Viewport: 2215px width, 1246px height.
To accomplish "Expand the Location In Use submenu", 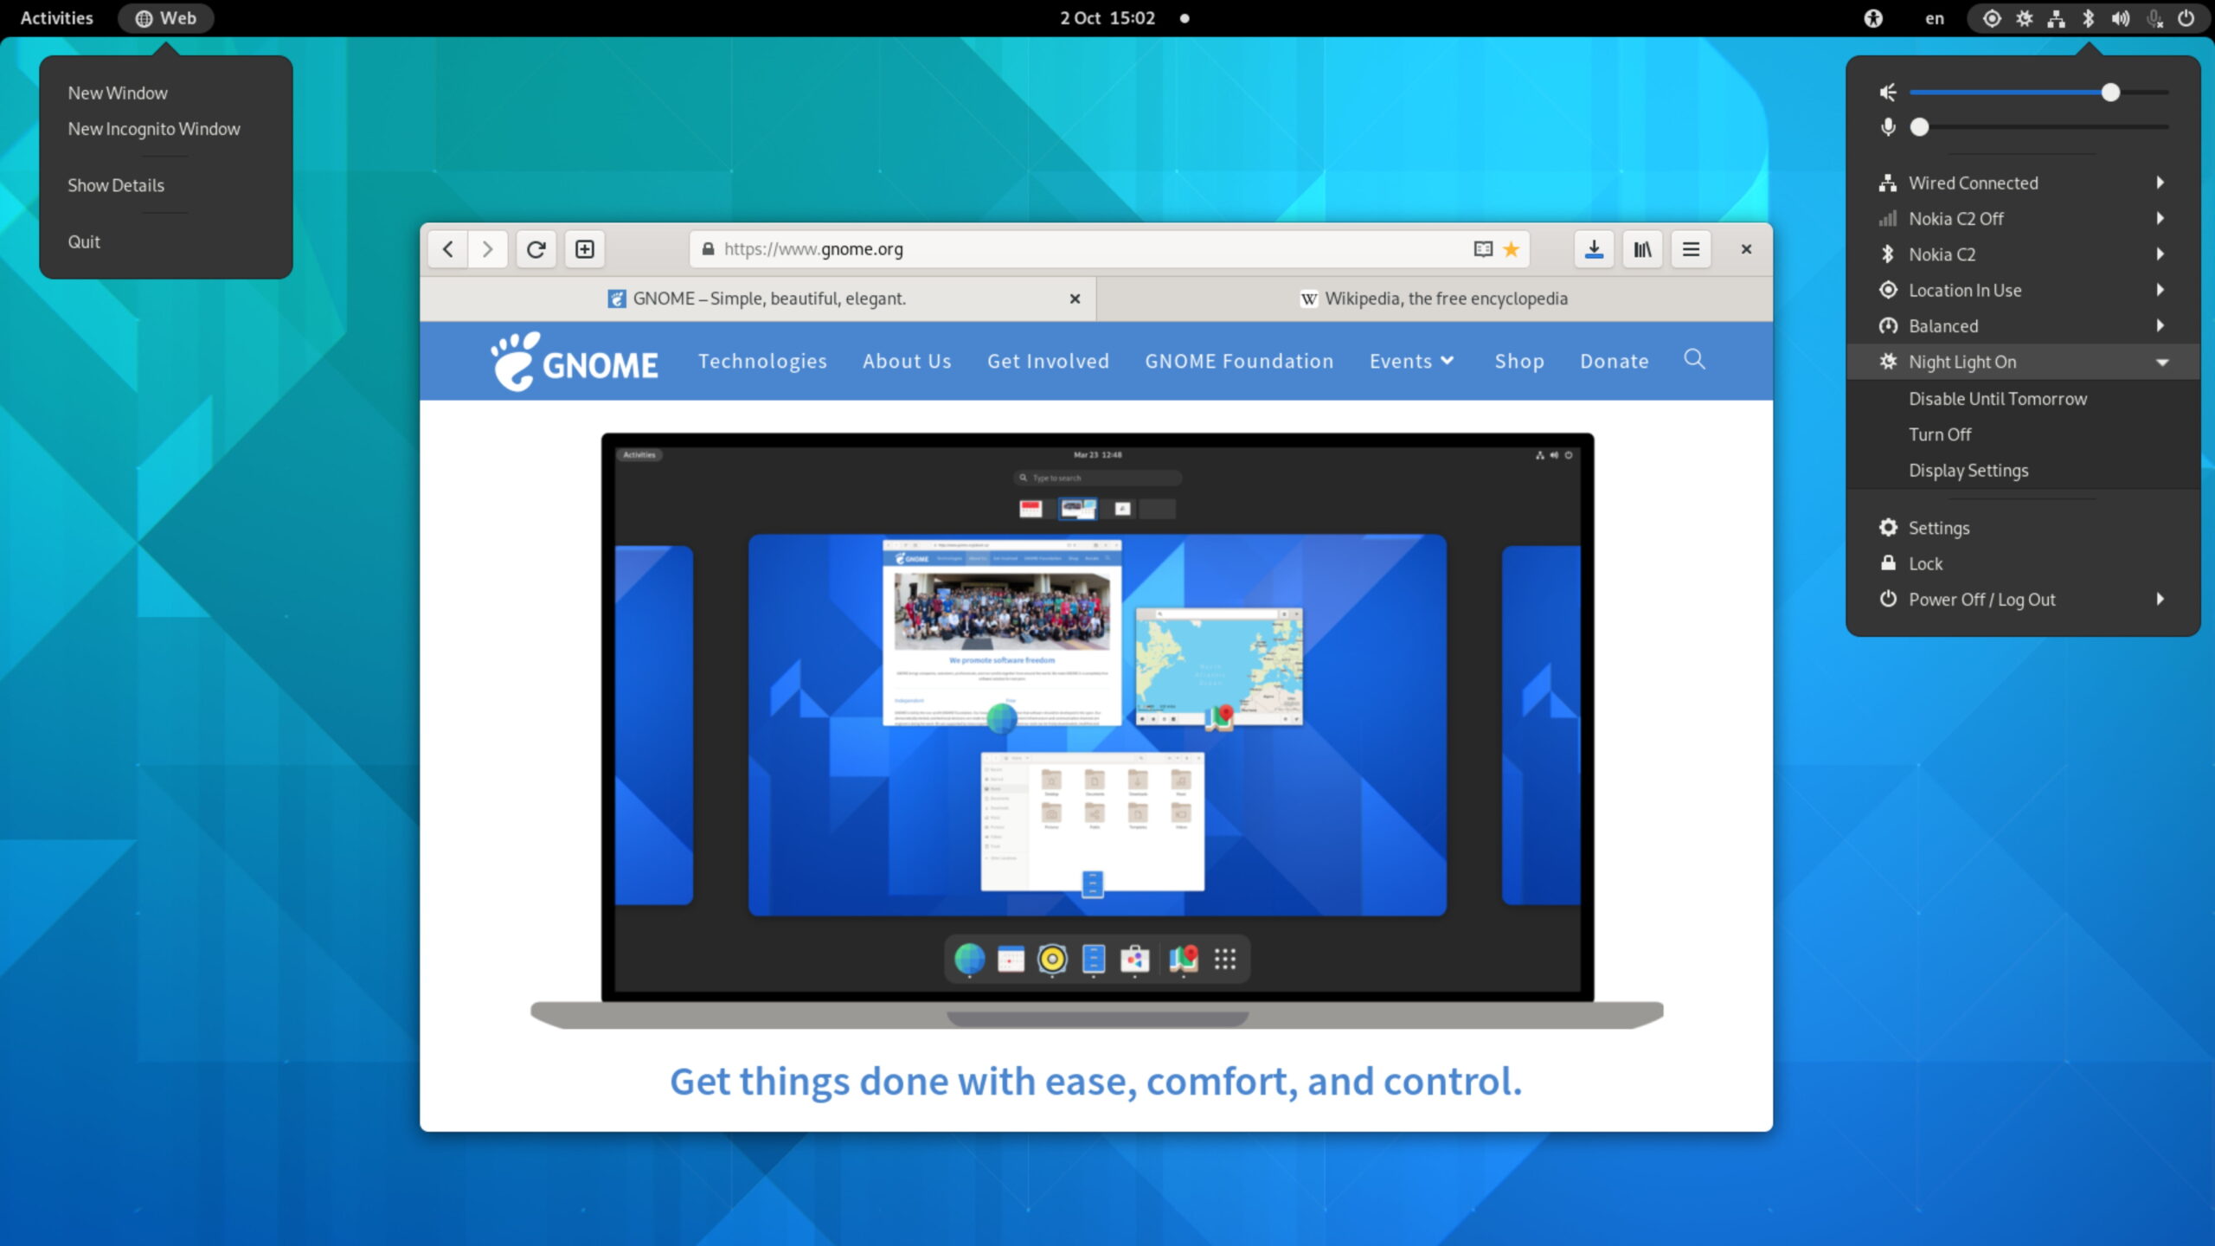I will 2023,290.
